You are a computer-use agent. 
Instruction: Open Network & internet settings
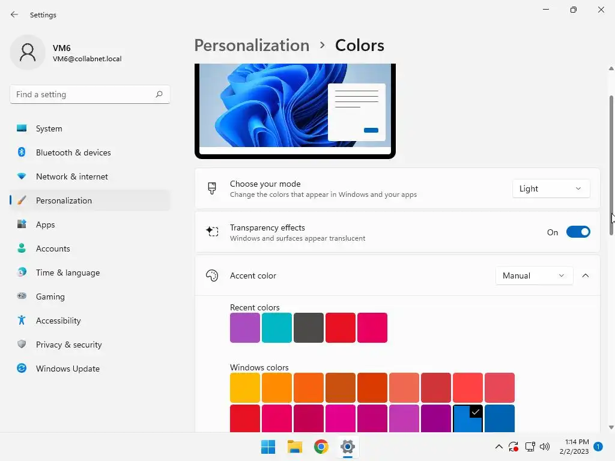[x=90, y=176]
